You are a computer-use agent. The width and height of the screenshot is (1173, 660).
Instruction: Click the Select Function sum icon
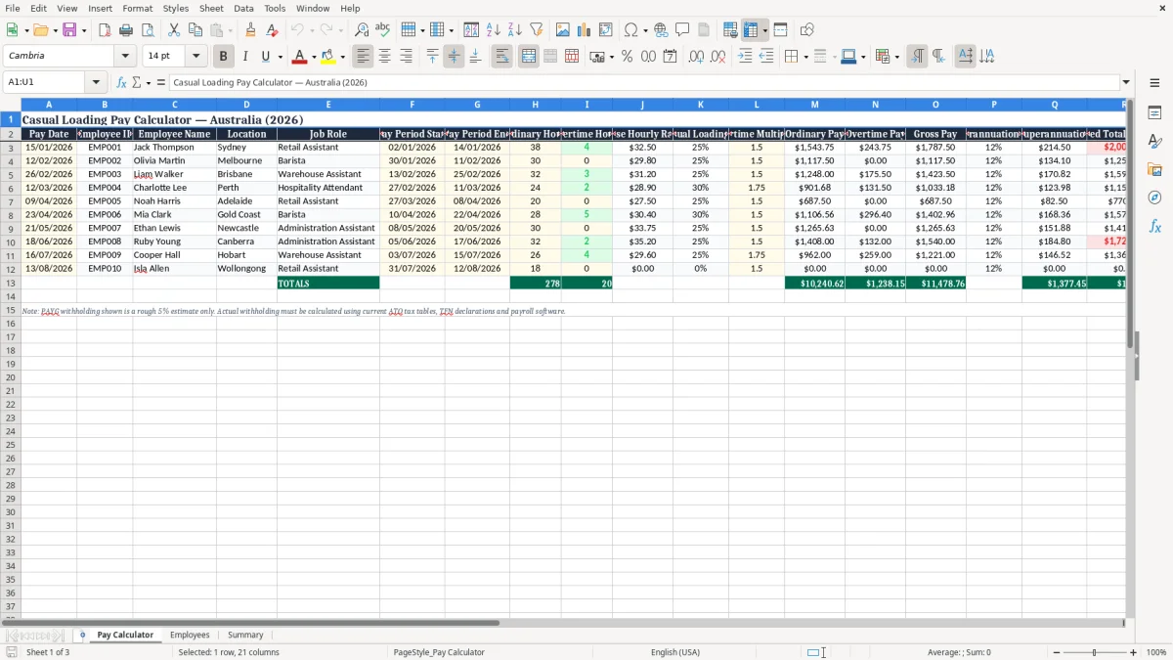[137, 82]
